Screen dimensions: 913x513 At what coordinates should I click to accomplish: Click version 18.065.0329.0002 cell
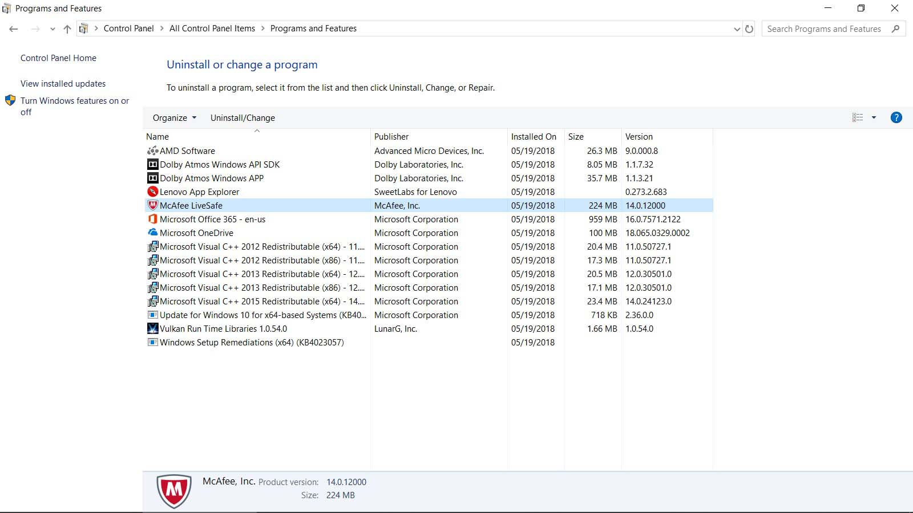click(657, 233)
